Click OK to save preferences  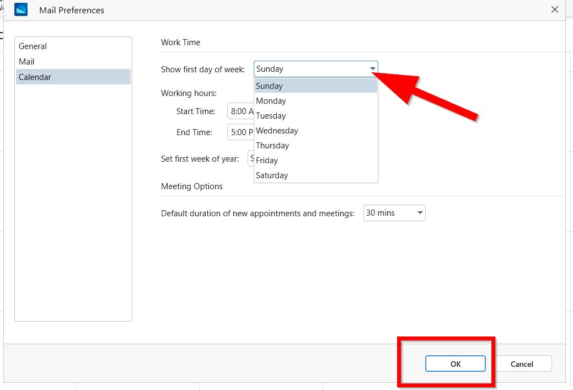click(x=456, y=364)
